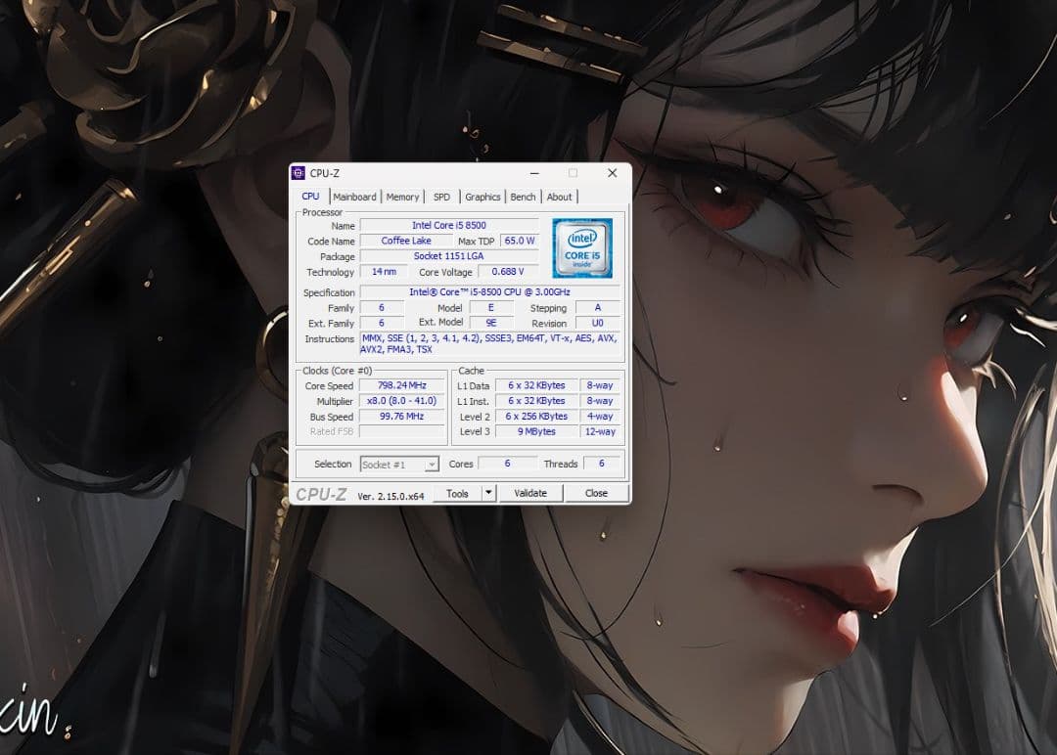
Task: Click the Ver. 2.15.0.x64 version label
Action: coord(391,497)
